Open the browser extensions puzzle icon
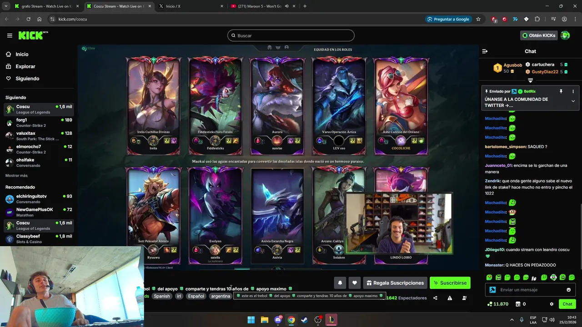This screenshot has width=582, height=327. point(537,19)
